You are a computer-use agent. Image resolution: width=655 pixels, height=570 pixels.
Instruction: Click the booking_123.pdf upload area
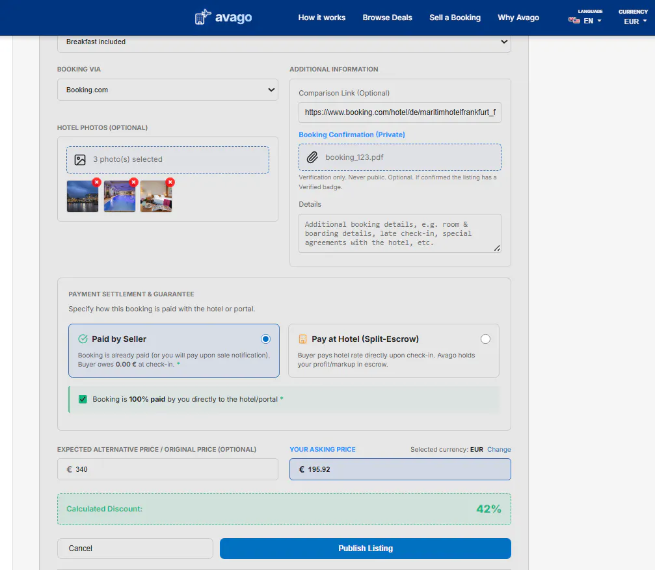[400, 157]
